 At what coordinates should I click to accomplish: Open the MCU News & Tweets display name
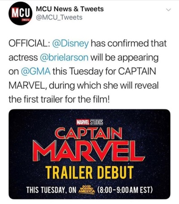click(70, 9)
